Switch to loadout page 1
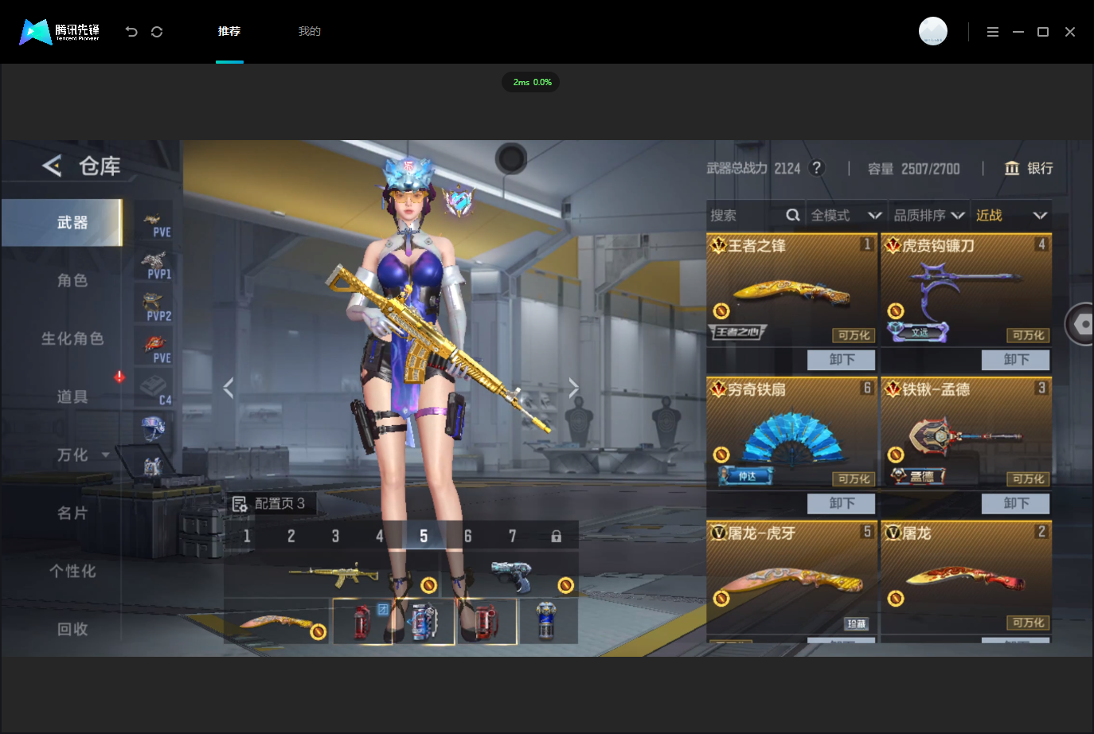Screen dimensions: 1094x734 click(x=247, y=536)
